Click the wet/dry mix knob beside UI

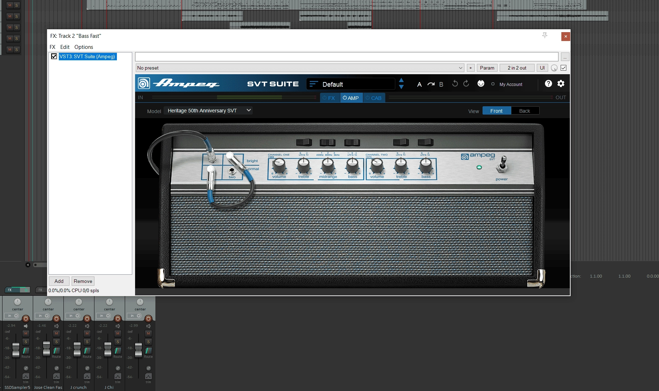pyautogui.click(x=554, y=68)
